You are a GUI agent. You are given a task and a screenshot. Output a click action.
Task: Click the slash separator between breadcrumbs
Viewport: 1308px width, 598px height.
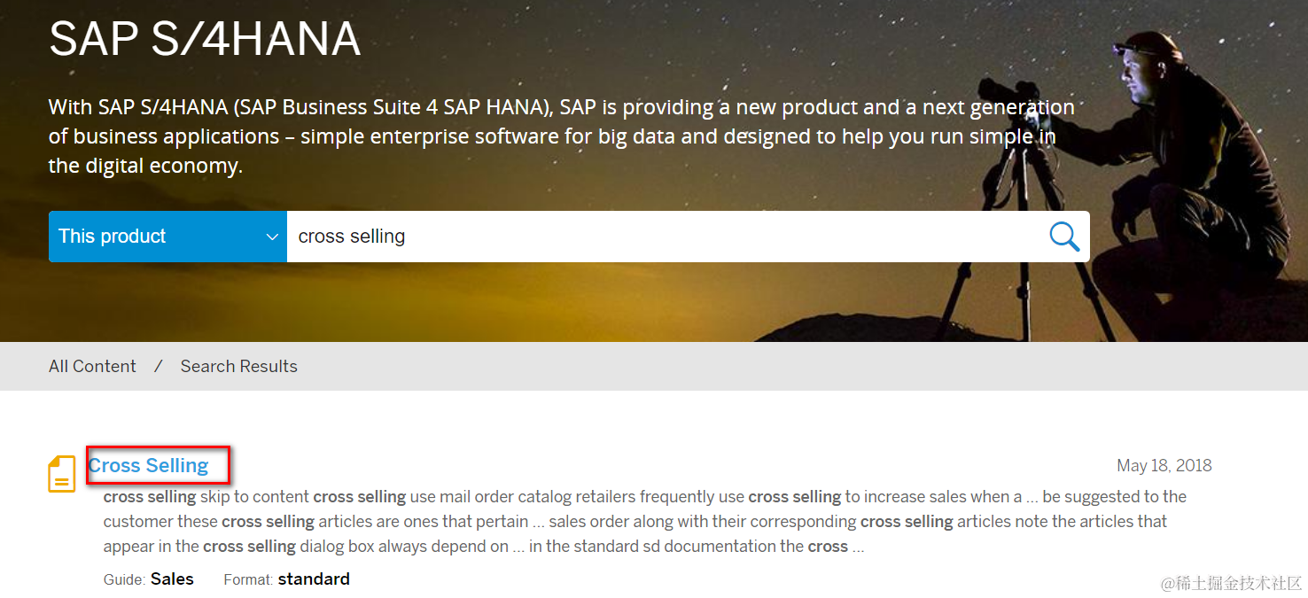(158, 367)
